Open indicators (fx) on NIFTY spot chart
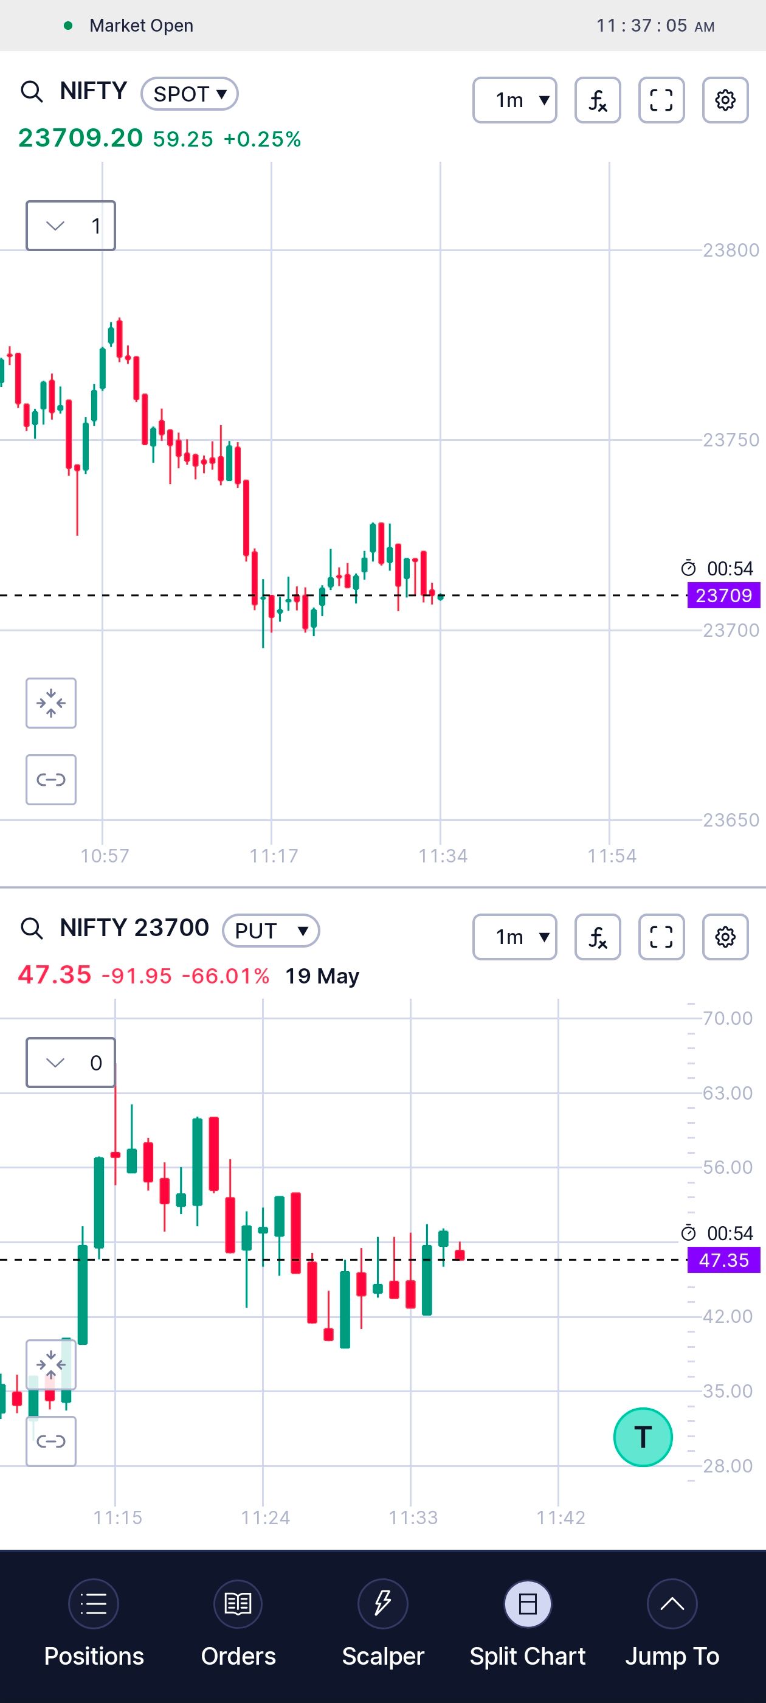 click(x=598, y=100)
